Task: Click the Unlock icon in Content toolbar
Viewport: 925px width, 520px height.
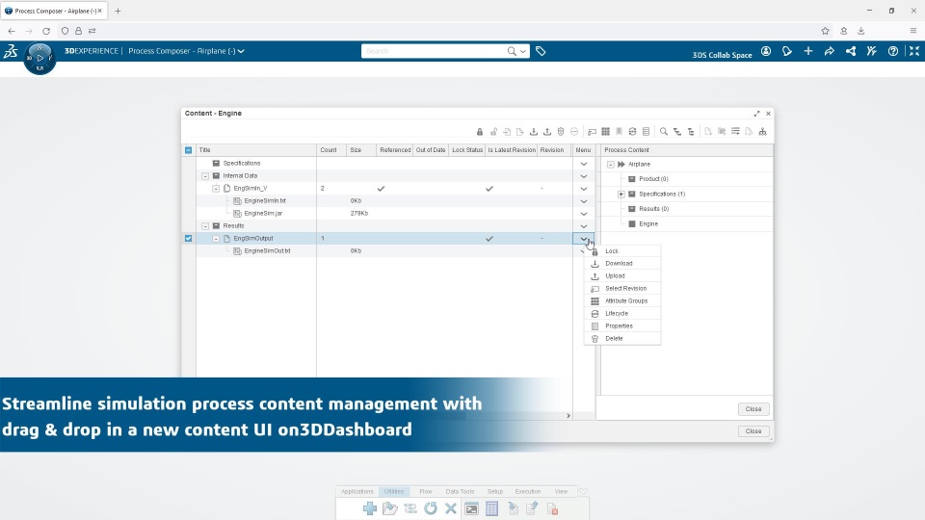Action: point(493,132)
